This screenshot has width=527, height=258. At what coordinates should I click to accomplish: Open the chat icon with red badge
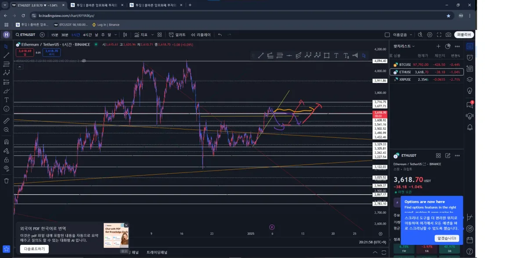469,104
